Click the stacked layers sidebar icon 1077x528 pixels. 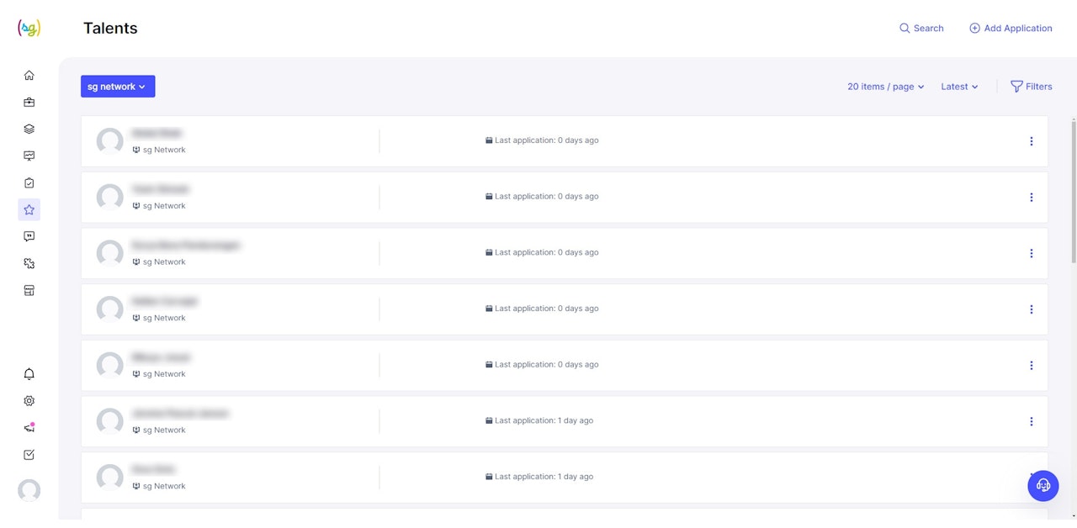click(x=29, y=129)
